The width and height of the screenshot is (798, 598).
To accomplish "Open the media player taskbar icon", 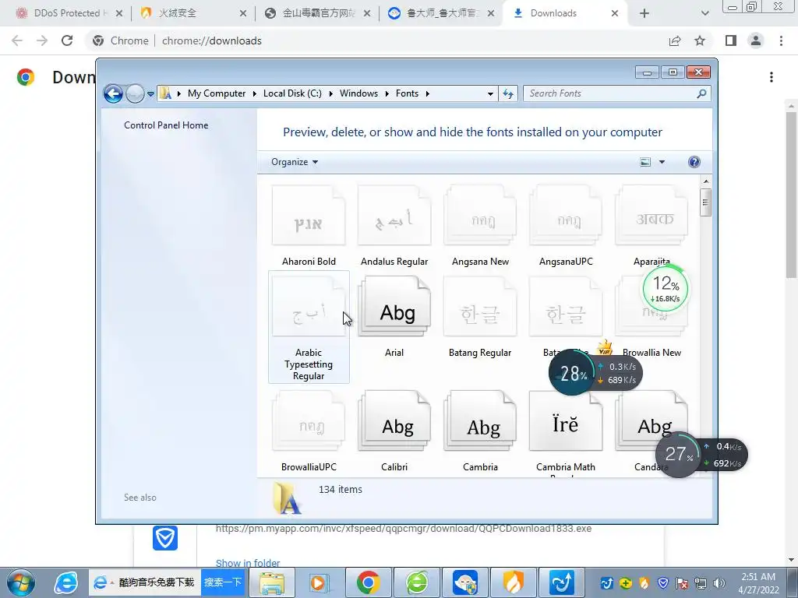I will click(319, 582).
